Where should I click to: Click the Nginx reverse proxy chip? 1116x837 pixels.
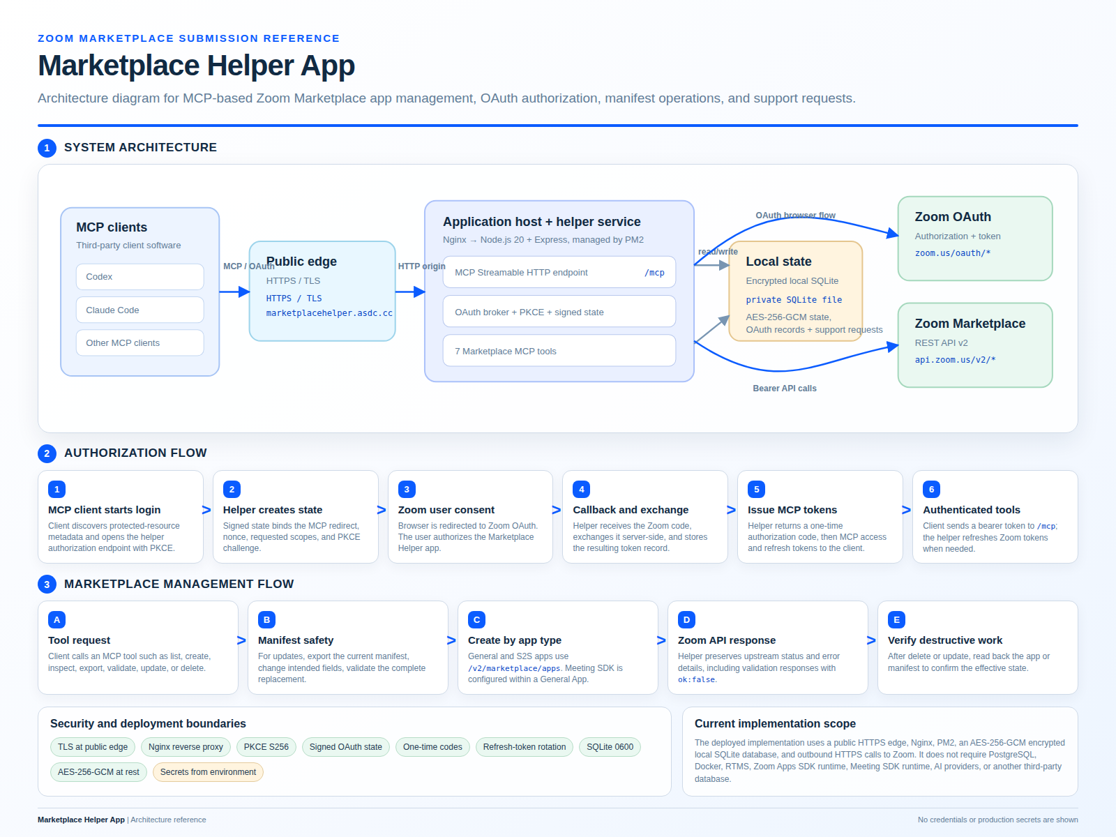pyautogui.click(x=186, y=747)
